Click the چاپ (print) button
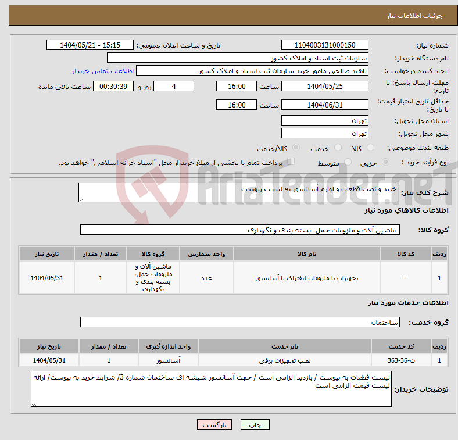This screenshot has height=440, width=458. pyautogui.click(x=255, y=424)
